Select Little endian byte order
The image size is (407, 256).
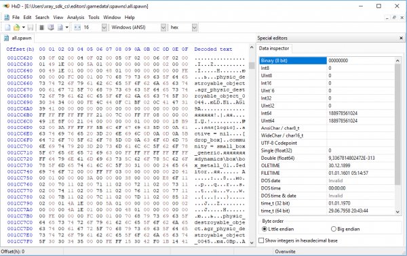click(277, 229)
